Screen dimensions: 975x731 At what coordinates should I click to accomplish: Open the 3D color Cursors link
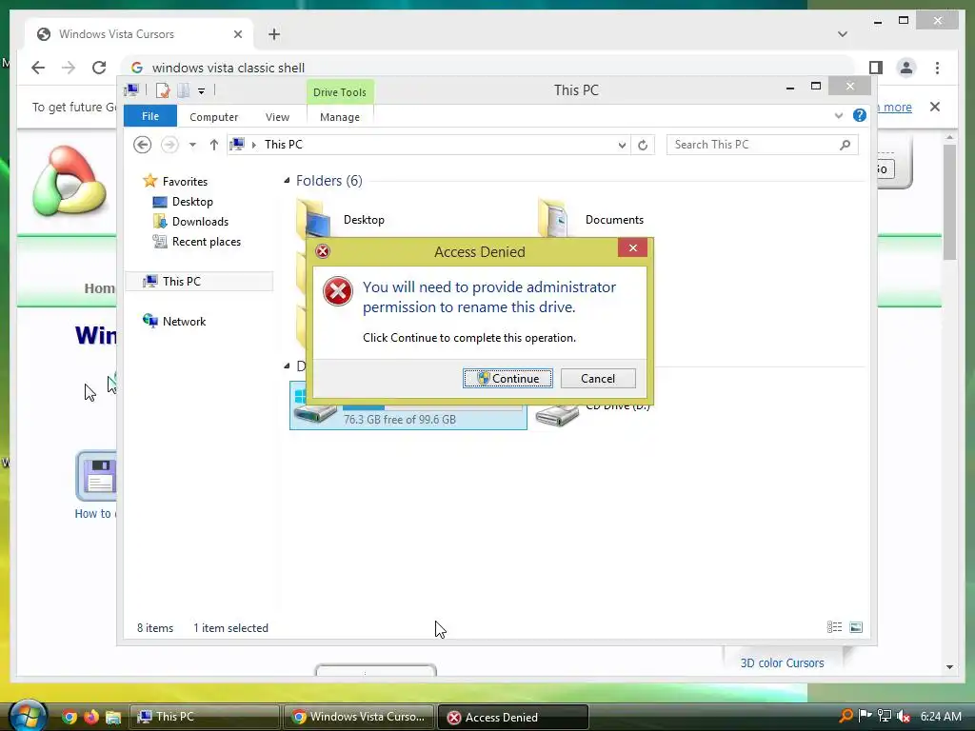pos(782,662)
